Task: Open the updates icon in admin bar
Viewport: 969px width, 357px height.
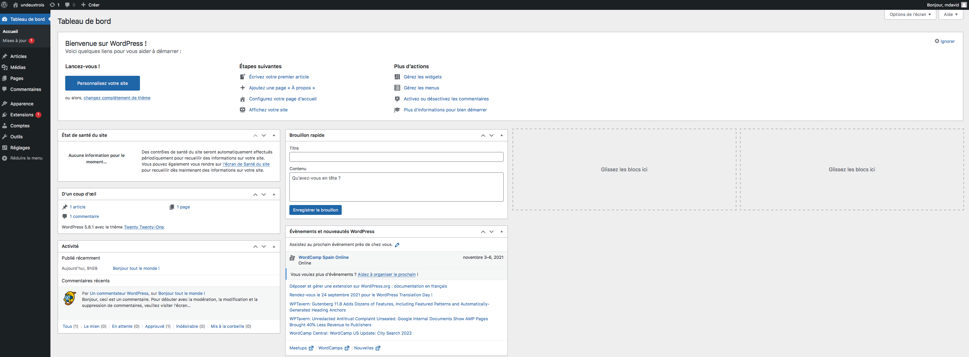Action: click(52, 5)
